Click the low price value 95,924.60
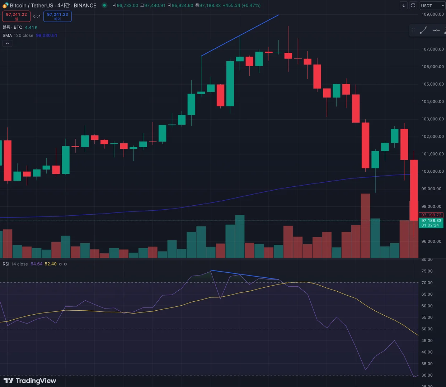 pos(182,5)
